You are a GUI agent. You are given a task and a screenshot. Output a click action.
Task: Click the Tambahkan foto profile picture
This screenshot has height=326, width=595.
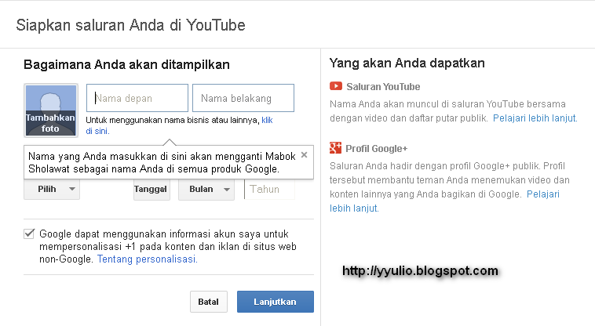51,110
